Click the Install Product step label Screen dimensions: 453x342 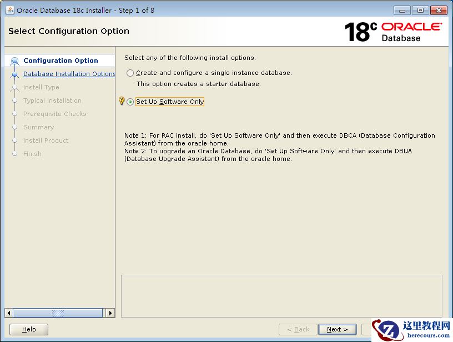(x=46, y=140)
